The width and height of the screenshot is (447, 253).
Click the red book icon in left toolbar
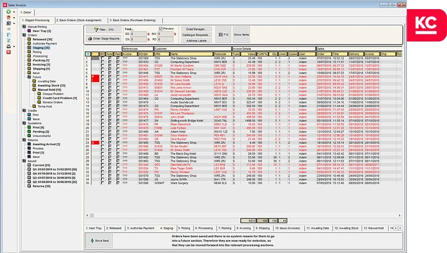tap(9, 17)
